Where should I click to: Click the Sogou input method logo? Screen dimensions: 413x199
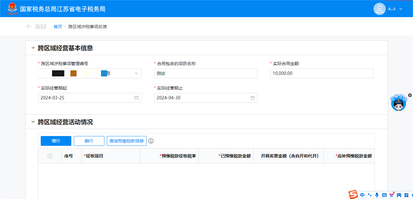click(353, 195)
